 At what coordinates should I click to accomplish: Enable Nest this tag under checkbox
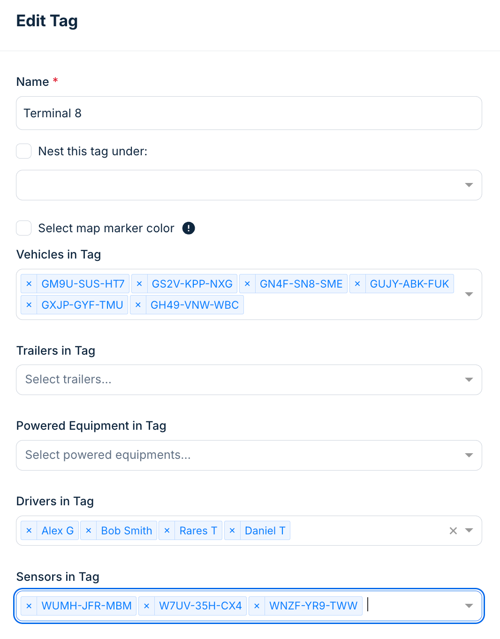(x=24, y=151)
